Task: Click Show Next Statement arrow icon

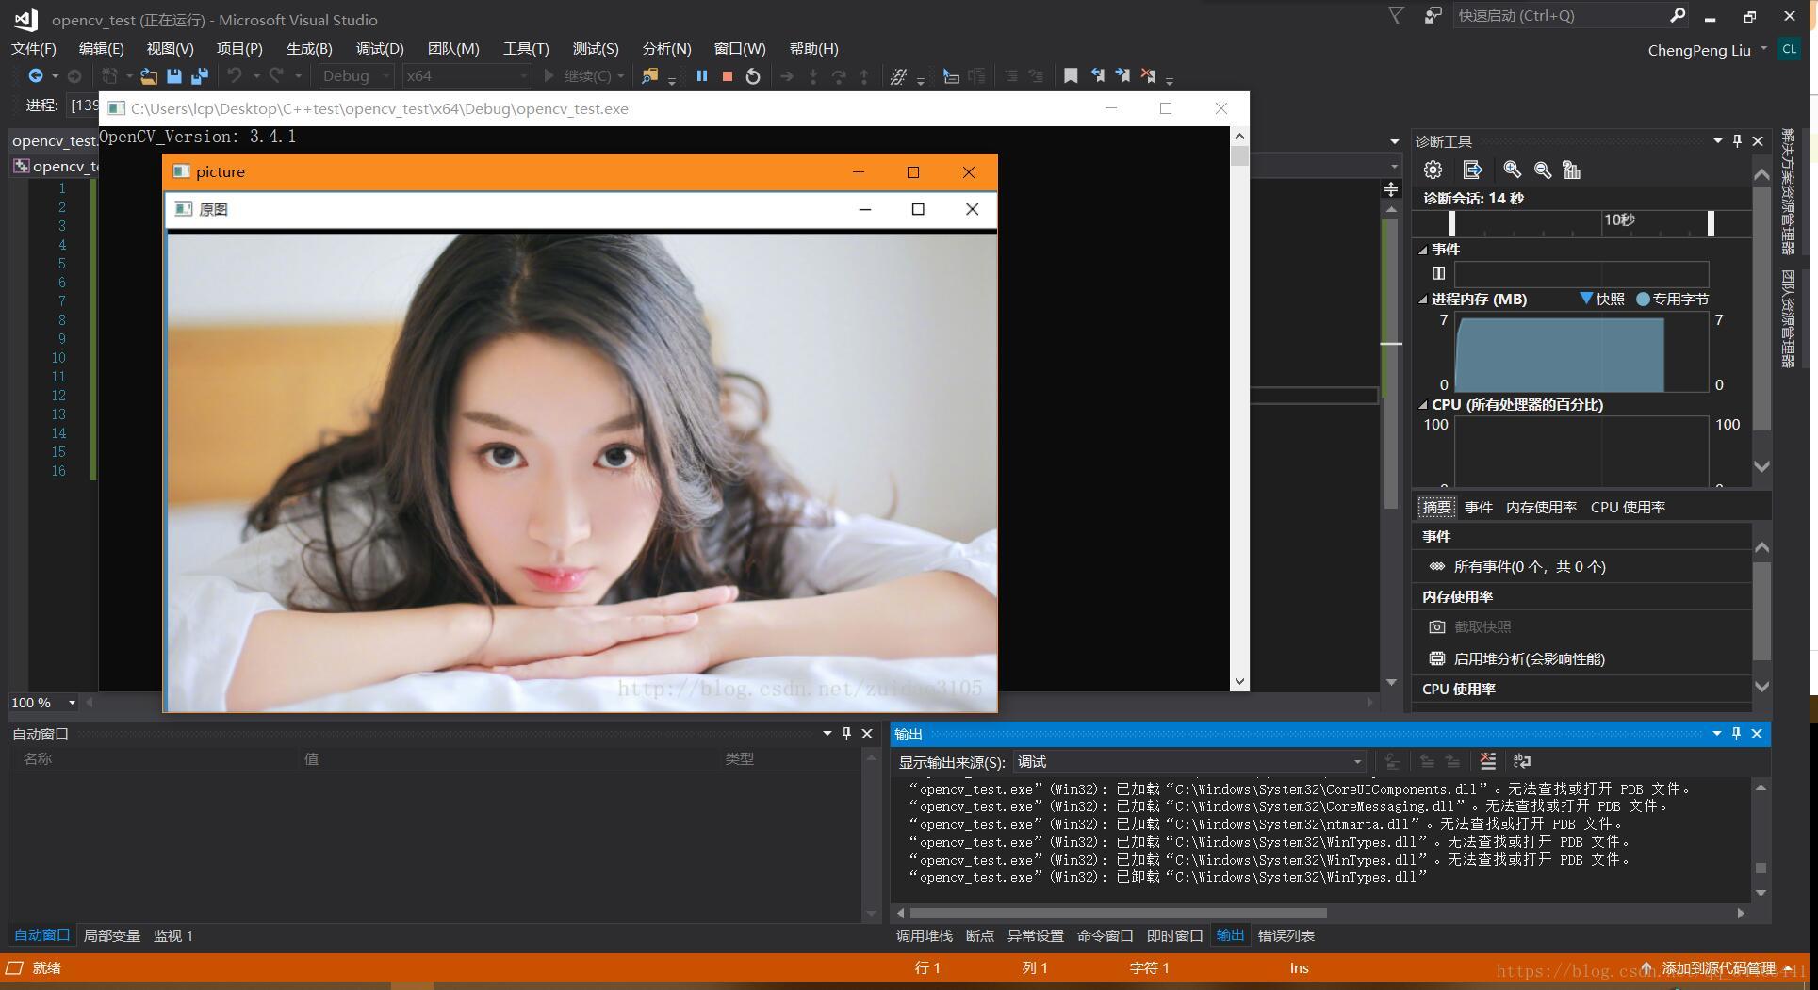Action: 787,76
